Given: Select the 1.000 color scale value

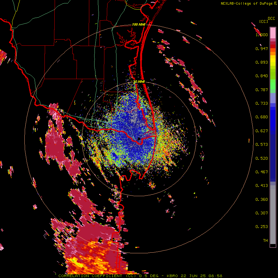Looking at the screenshot, I should (262, 35).
